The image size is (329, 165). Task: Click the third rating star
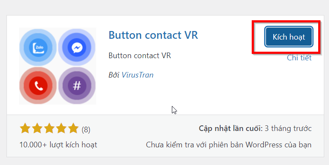click(49, 128)
